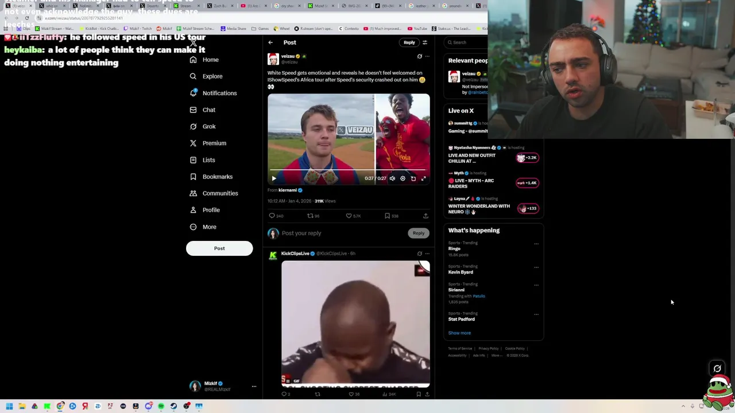This screenshot has width=735, height=413.
Task: Open the Premium page
Action: pos(208,143)
